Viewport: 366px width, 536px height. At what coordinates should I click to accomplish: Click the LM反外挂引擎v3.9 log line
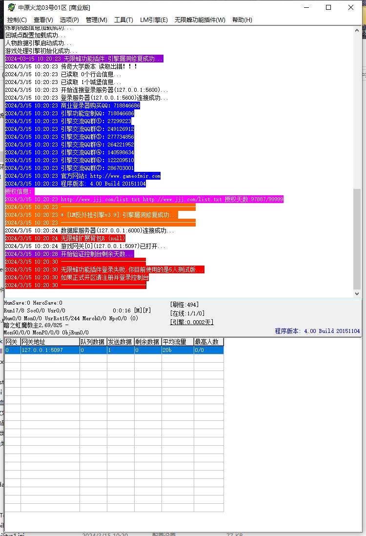tap(92, 215)
